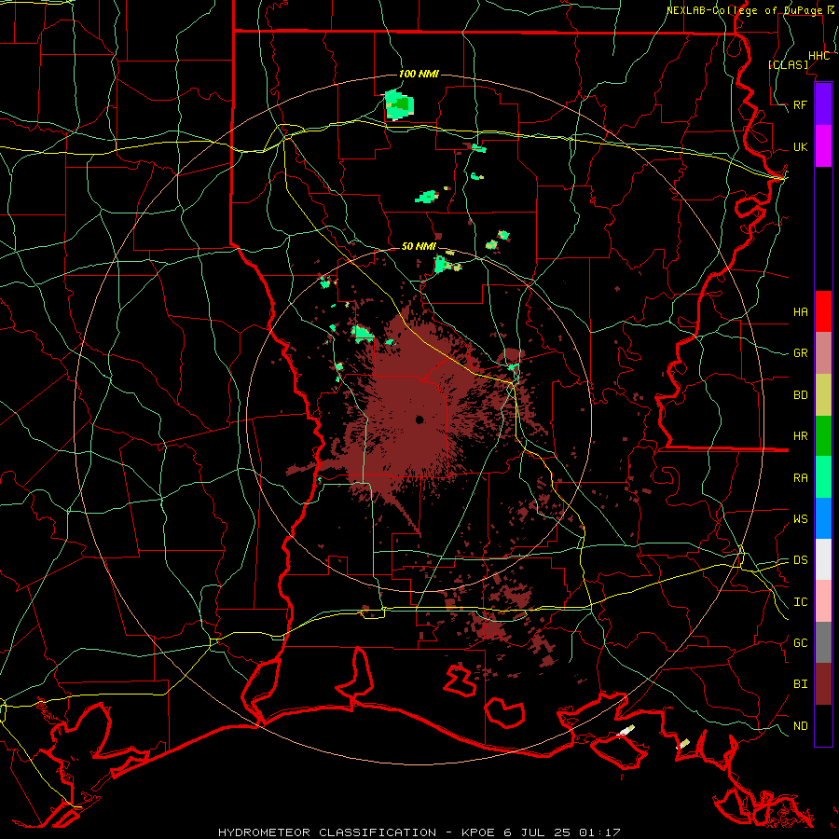Click the Hydrometeor Classification KPOE caption

(x=419, y=832)
